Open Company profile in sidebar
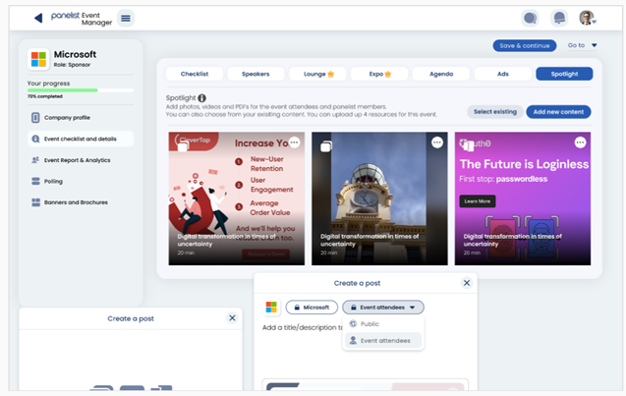 pos(81,118)
